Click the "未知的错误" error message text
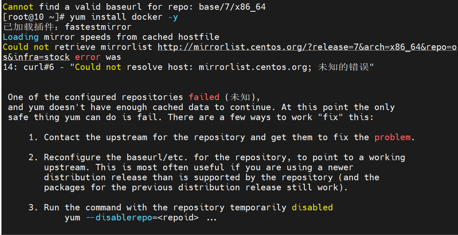This screenshot has height=235, width=458. click(x=343, y=67)
